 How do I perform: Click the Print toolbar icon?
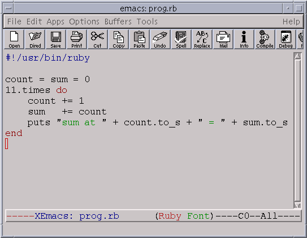click(x=77, y=40)
